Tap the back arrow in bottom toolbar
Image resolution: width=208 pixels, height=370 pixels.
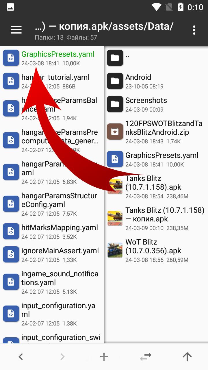point(21,357)
